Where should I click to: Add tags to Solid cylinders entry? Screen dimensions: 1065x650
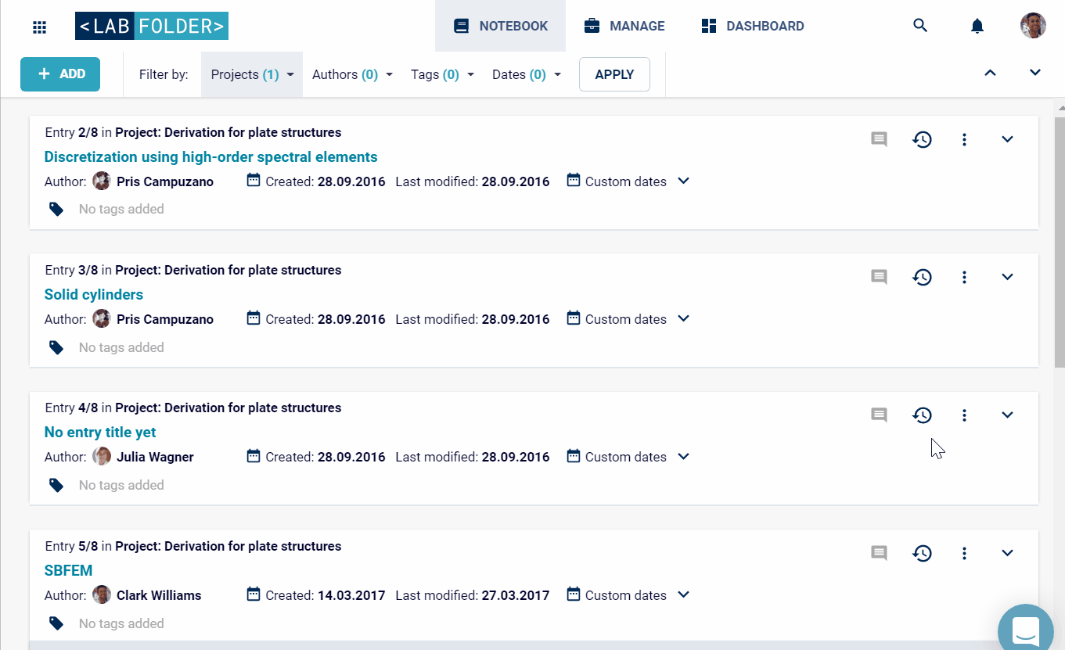pos(121,347)
